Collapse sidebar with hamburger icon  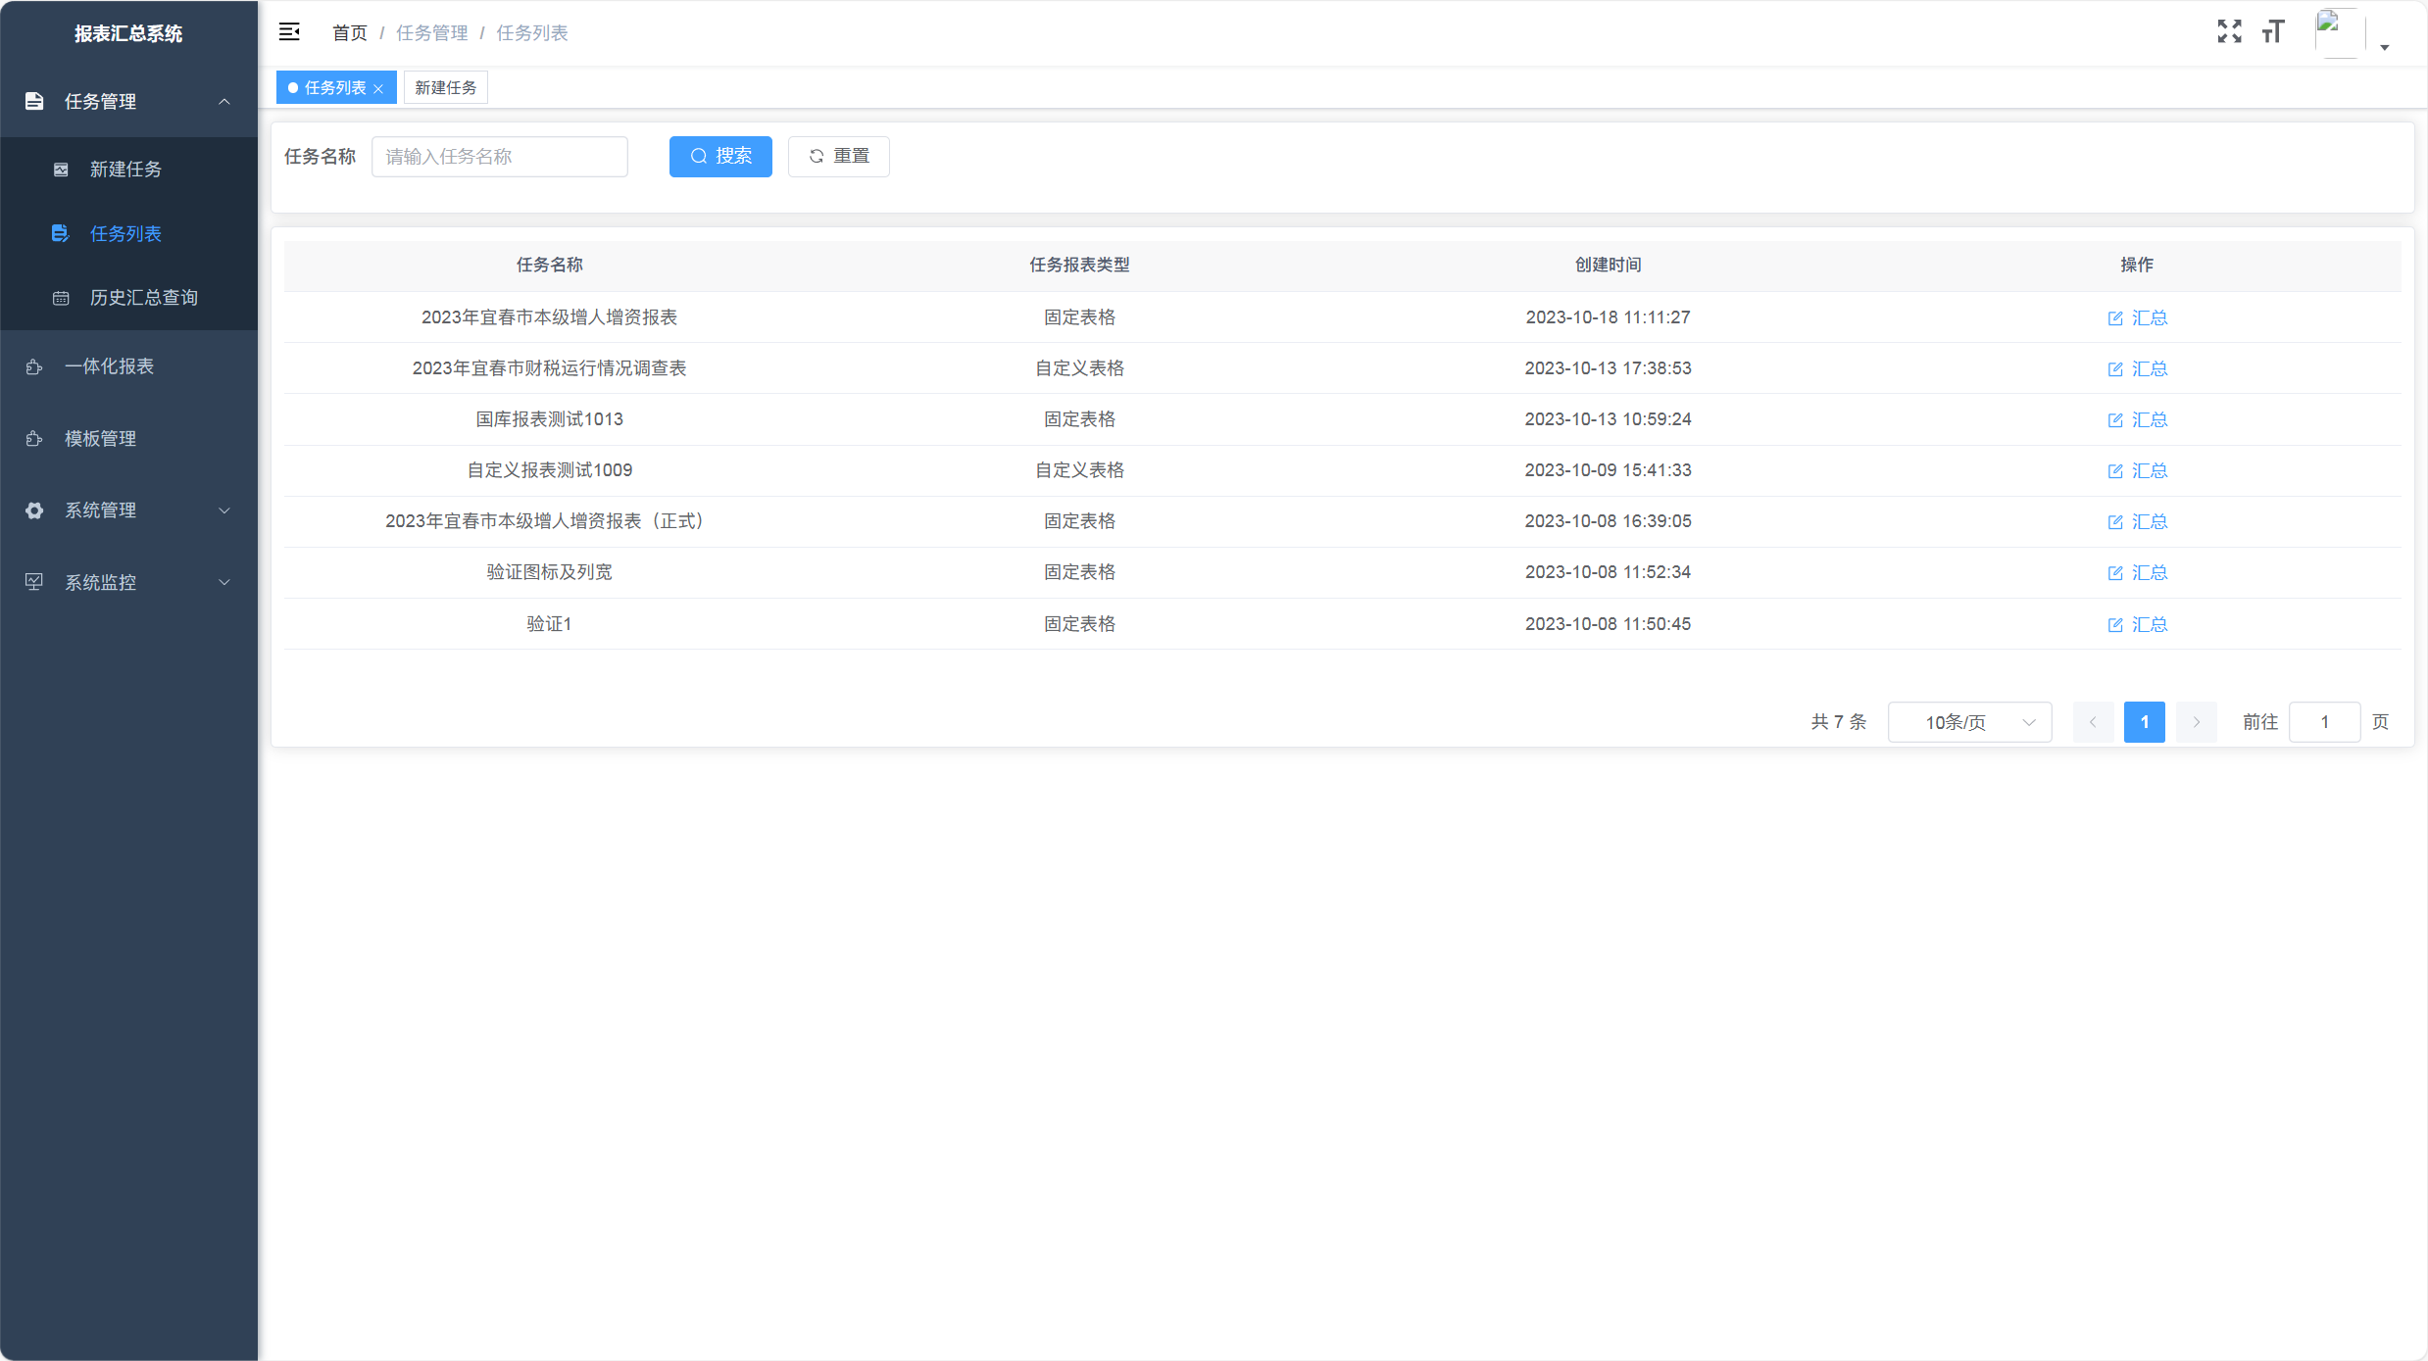[x=289, y=32]
